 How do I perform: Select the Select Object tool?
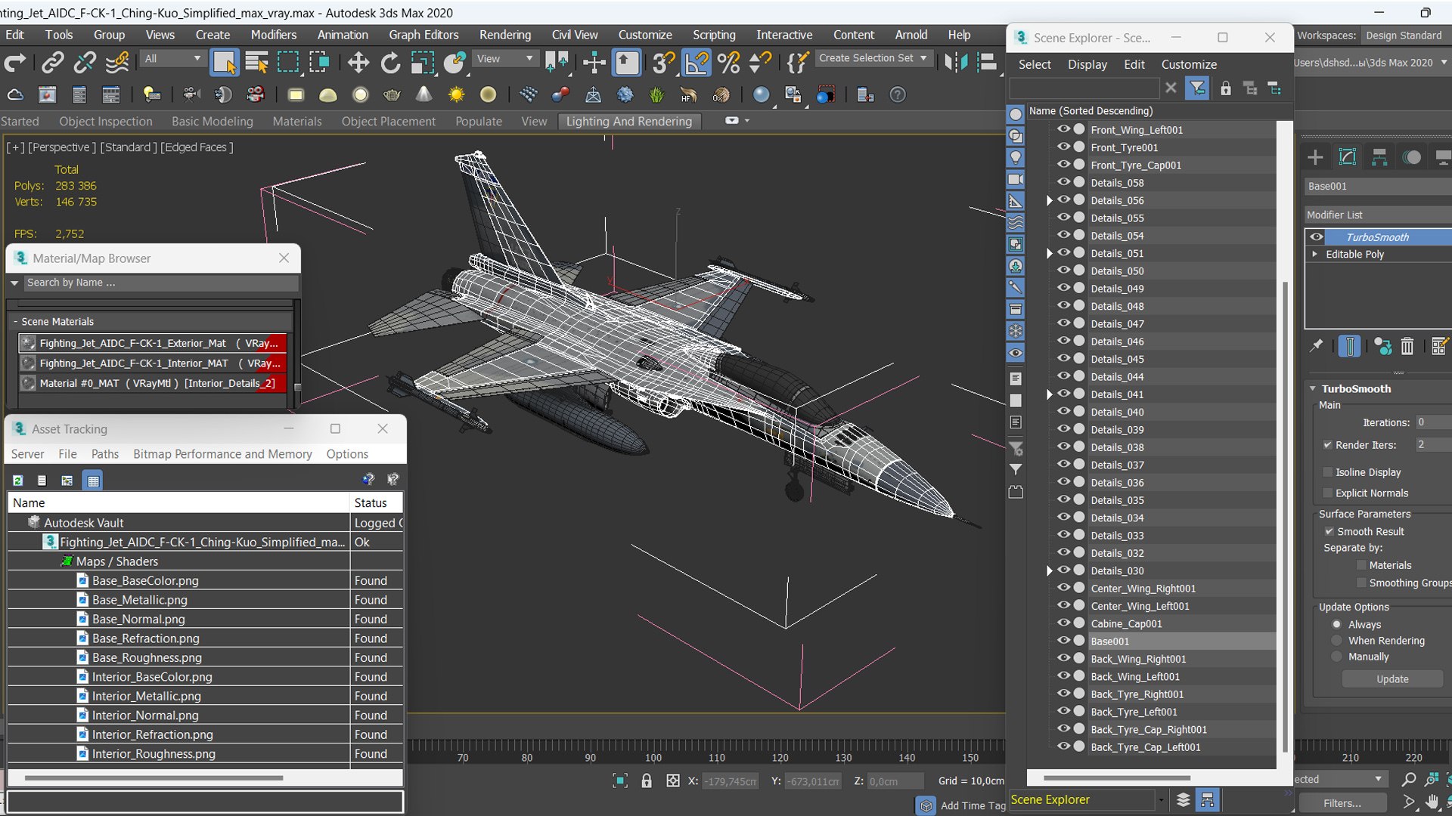click(224, 63)
